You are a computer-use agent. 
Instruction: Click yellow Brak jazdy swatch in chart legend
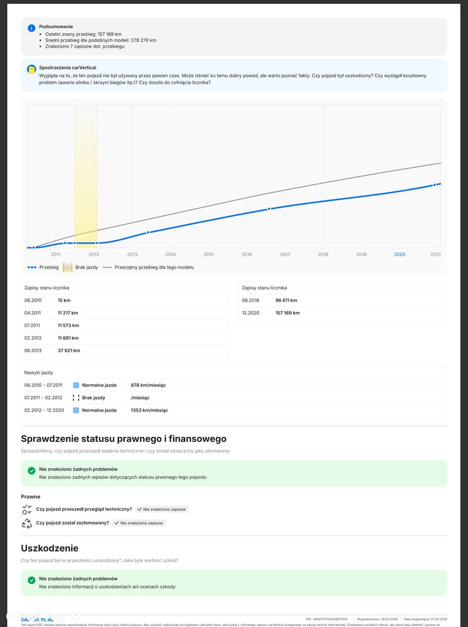click(x=67, y=267)
